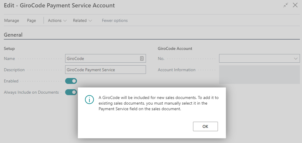This screenshot has width=302, height=143.
Task: Click the collapse-window arrows icon in the header
Action: coord(286,5)
